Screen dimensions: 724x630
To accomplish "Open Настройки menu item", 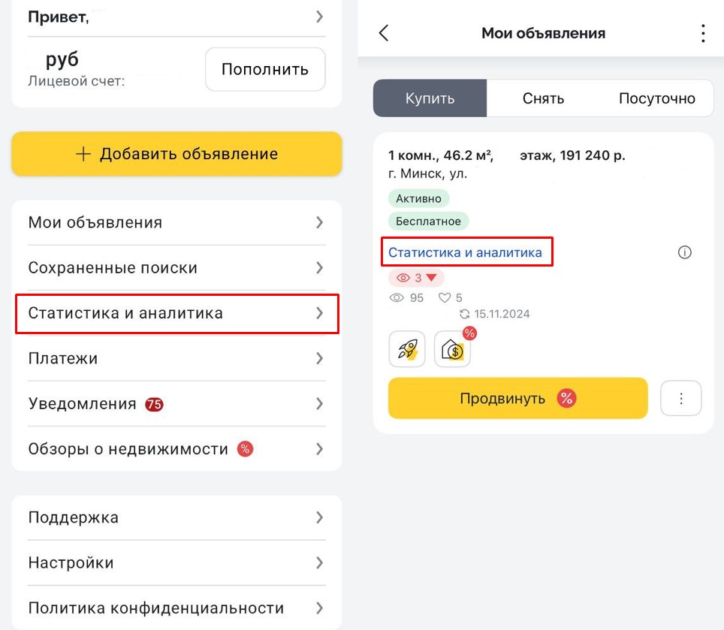I will [176, 562].
